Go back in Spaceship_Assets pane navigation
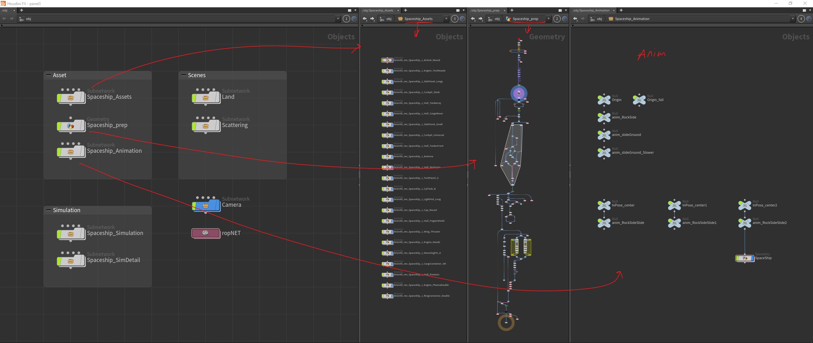 click(365, 19)
